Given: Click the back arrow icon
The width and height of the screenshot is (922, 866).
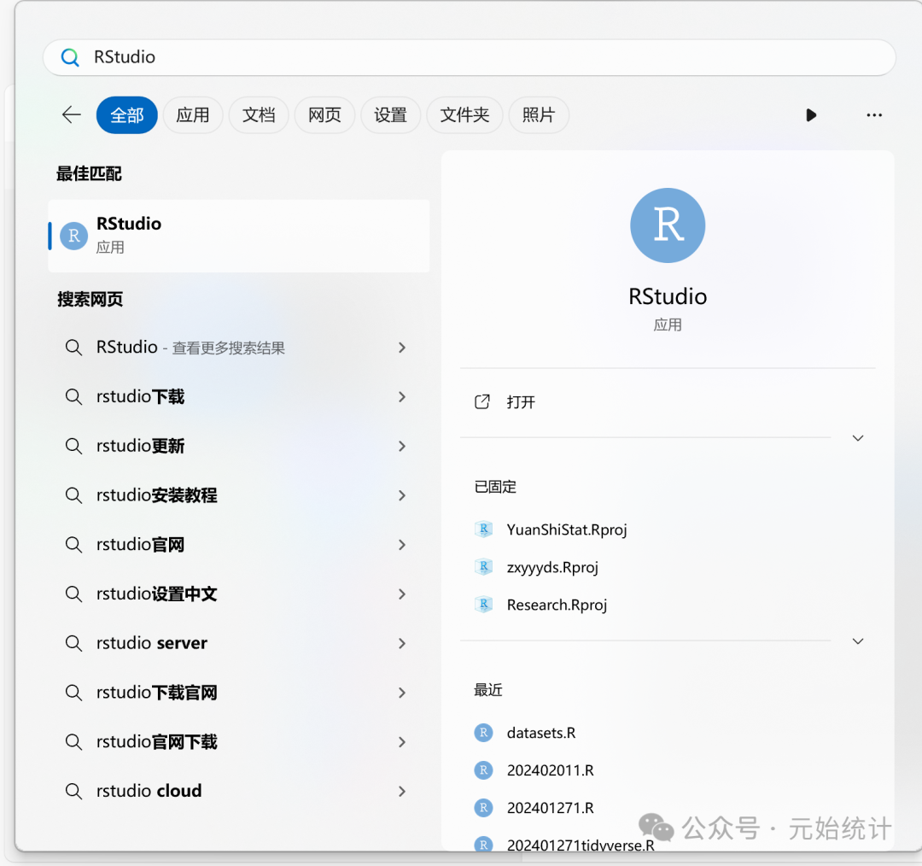Looking at the screenshot, I should point(72,115).
